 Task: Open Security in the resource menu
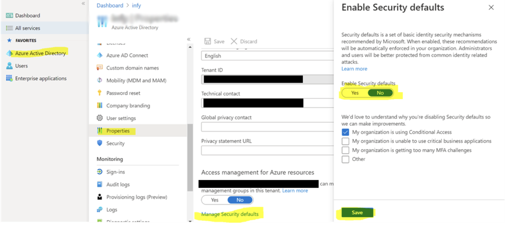click(115, 143)
